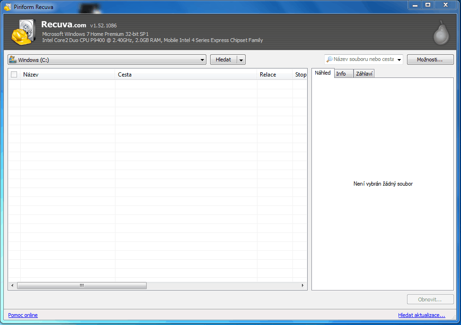Click the horizontal scrollbar thumb
This screenshot has width=461, height=325.
pos(82,285)
